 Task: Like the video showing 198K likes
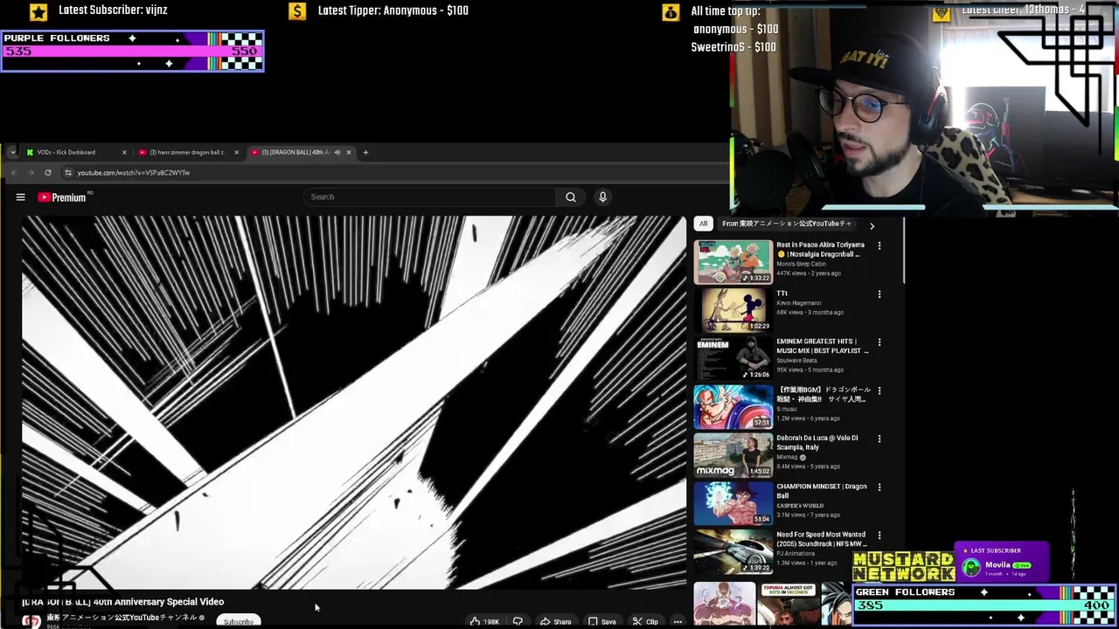[x=484, y=621]
